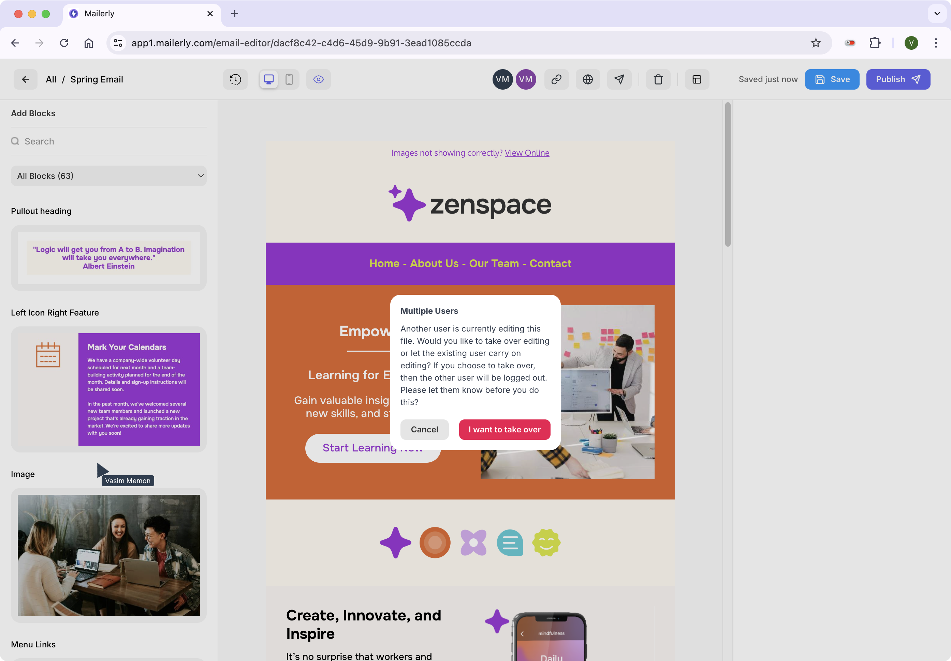Click the trash delete icon
The width and height of the screenshot is (951, 661).
(658, 79)
